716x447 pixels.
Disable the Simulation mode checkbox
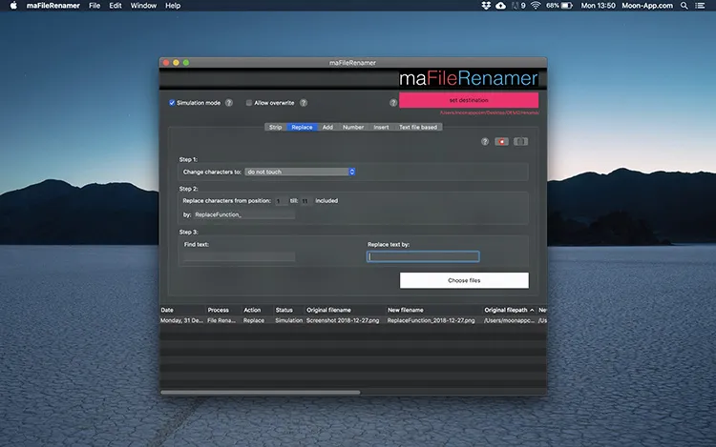(172, 102)
